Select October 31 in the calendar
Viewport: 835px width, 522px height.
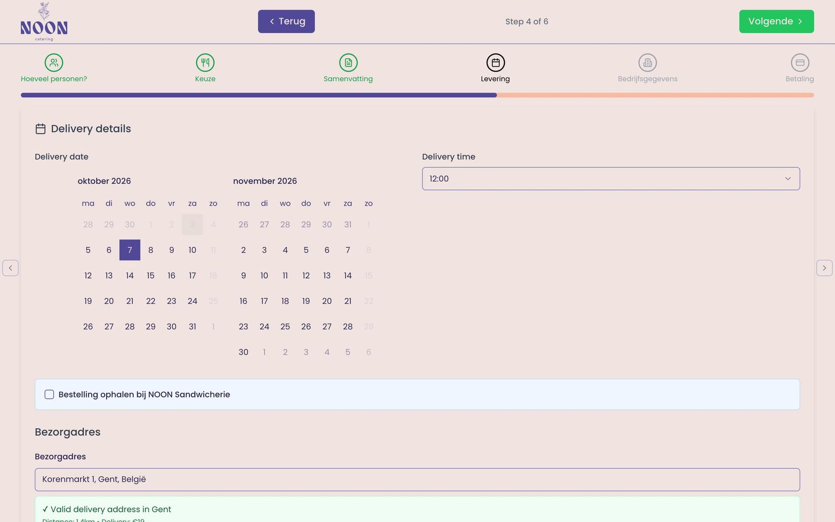tap(193, 327)
